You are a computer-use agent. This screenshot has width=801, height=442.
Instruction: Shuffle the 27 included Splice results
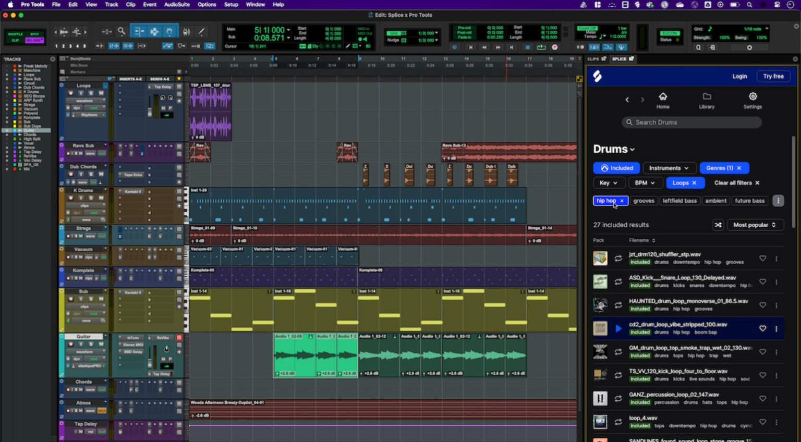[718, 225]
